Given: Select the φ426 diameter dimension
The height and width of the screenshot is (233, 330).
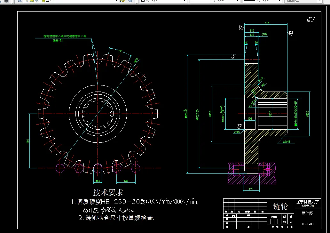Looking at the screenshot, I should coord(210,114).
